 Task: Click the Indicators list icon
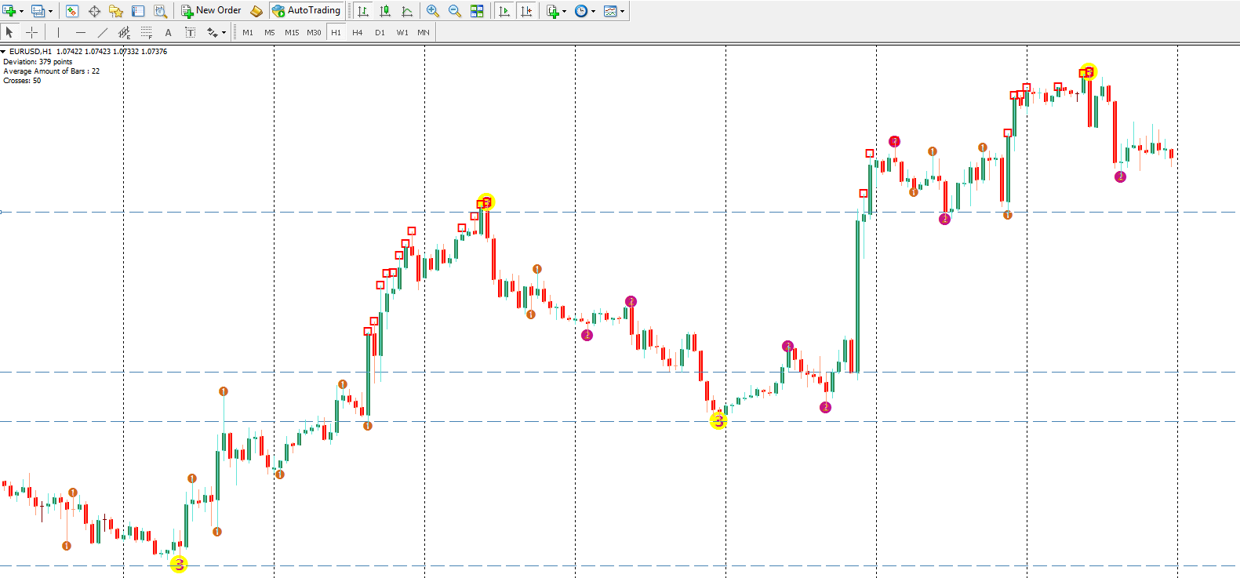pyautogui.click(x=553, y=11)
